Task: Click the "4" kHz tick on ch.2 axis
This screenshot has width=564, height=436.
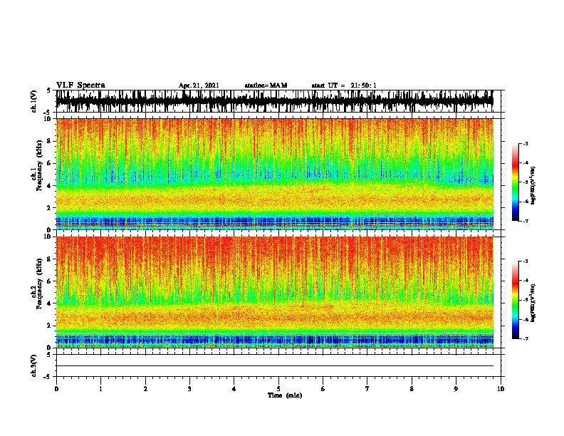Action: point(50,303)
